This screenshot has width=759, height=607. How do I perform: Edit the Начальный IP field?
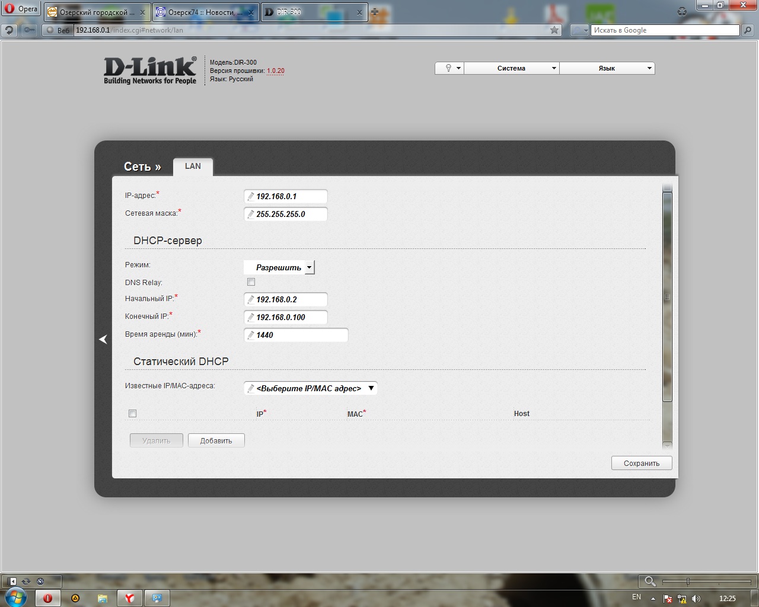coord(286,299)
